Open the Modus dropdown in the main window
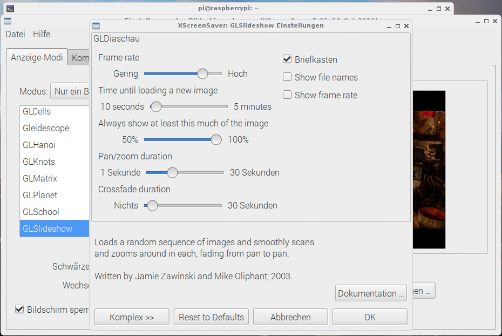This screenshot has width=502, height=336. pos(70,91)
